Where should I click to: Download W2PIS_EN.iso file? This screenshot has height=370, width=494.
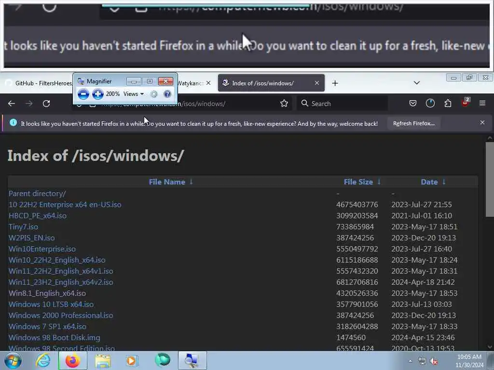pos(31,238)
